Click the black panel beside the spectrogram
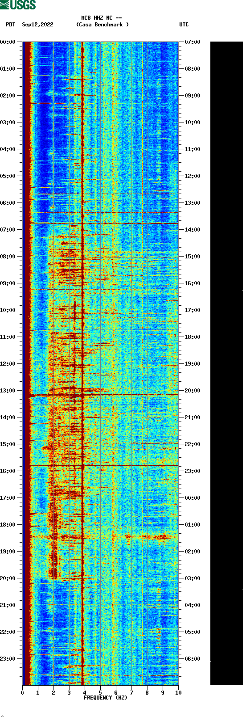This screenshot has height=721, width=246. pyautogui.click(x=226, y=363)
